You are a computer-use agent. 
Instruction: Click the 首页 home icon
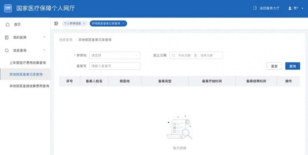coord(8,24)
